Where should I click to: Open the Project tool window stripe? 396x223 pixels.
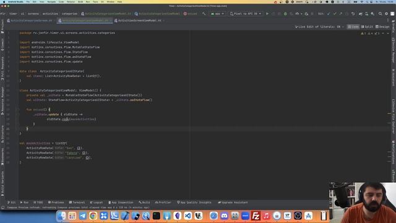pyautogui.click(x=2, y=26)
